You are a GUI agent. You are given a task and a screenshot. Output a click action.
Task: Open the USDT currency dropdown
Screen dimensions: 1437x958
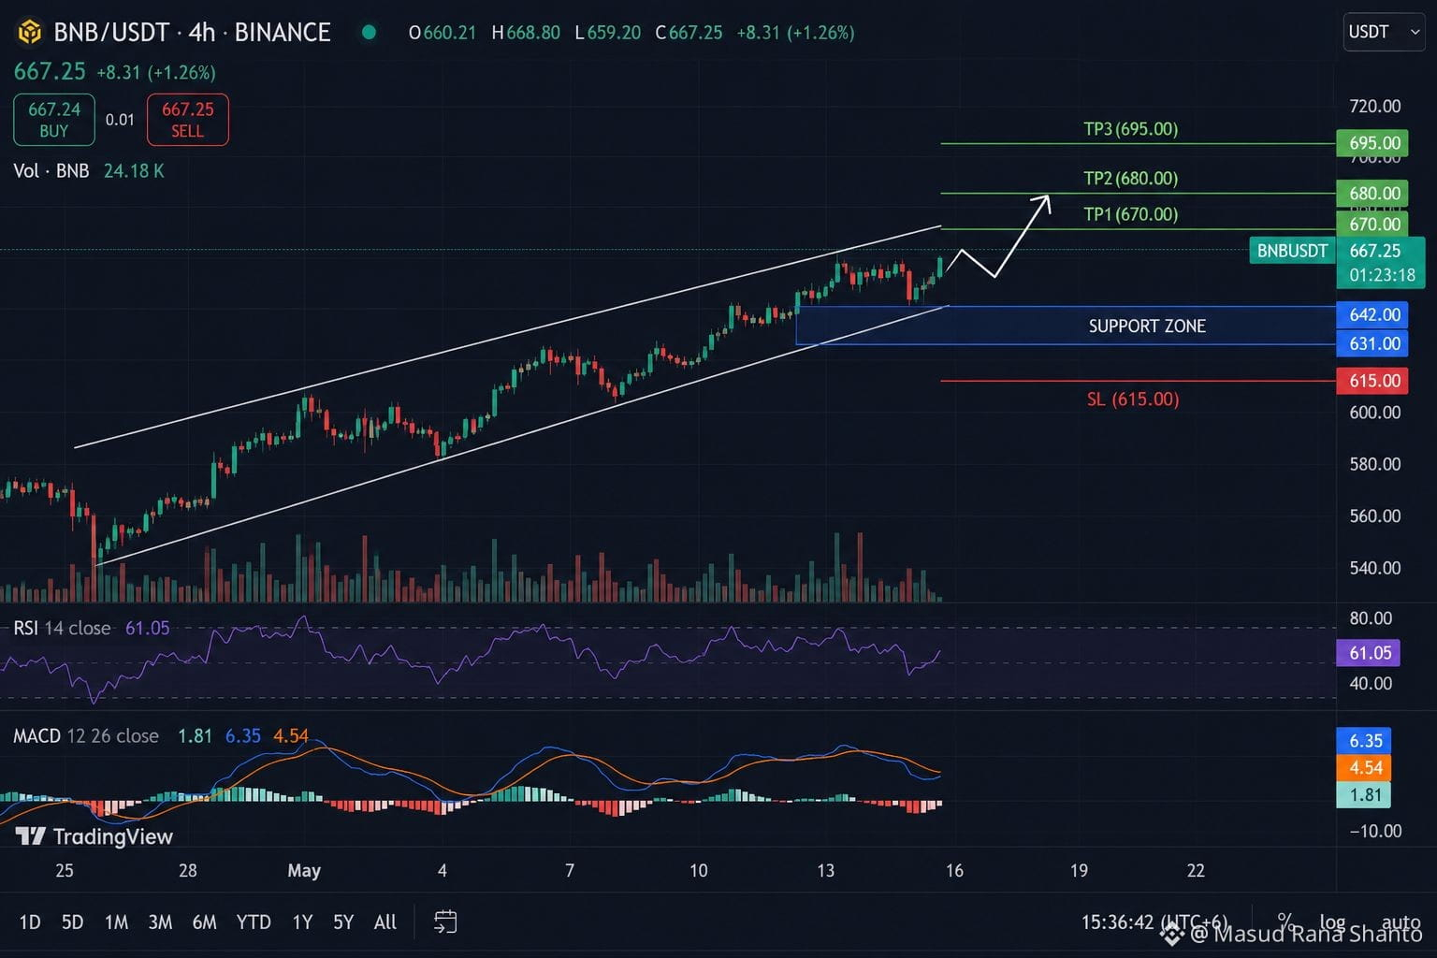pyautogui.click(x=1384, y=32)
